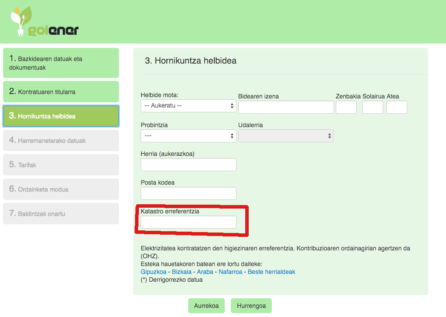Click the Goiener logo
The image size is (446, 317).
point(44,22)
